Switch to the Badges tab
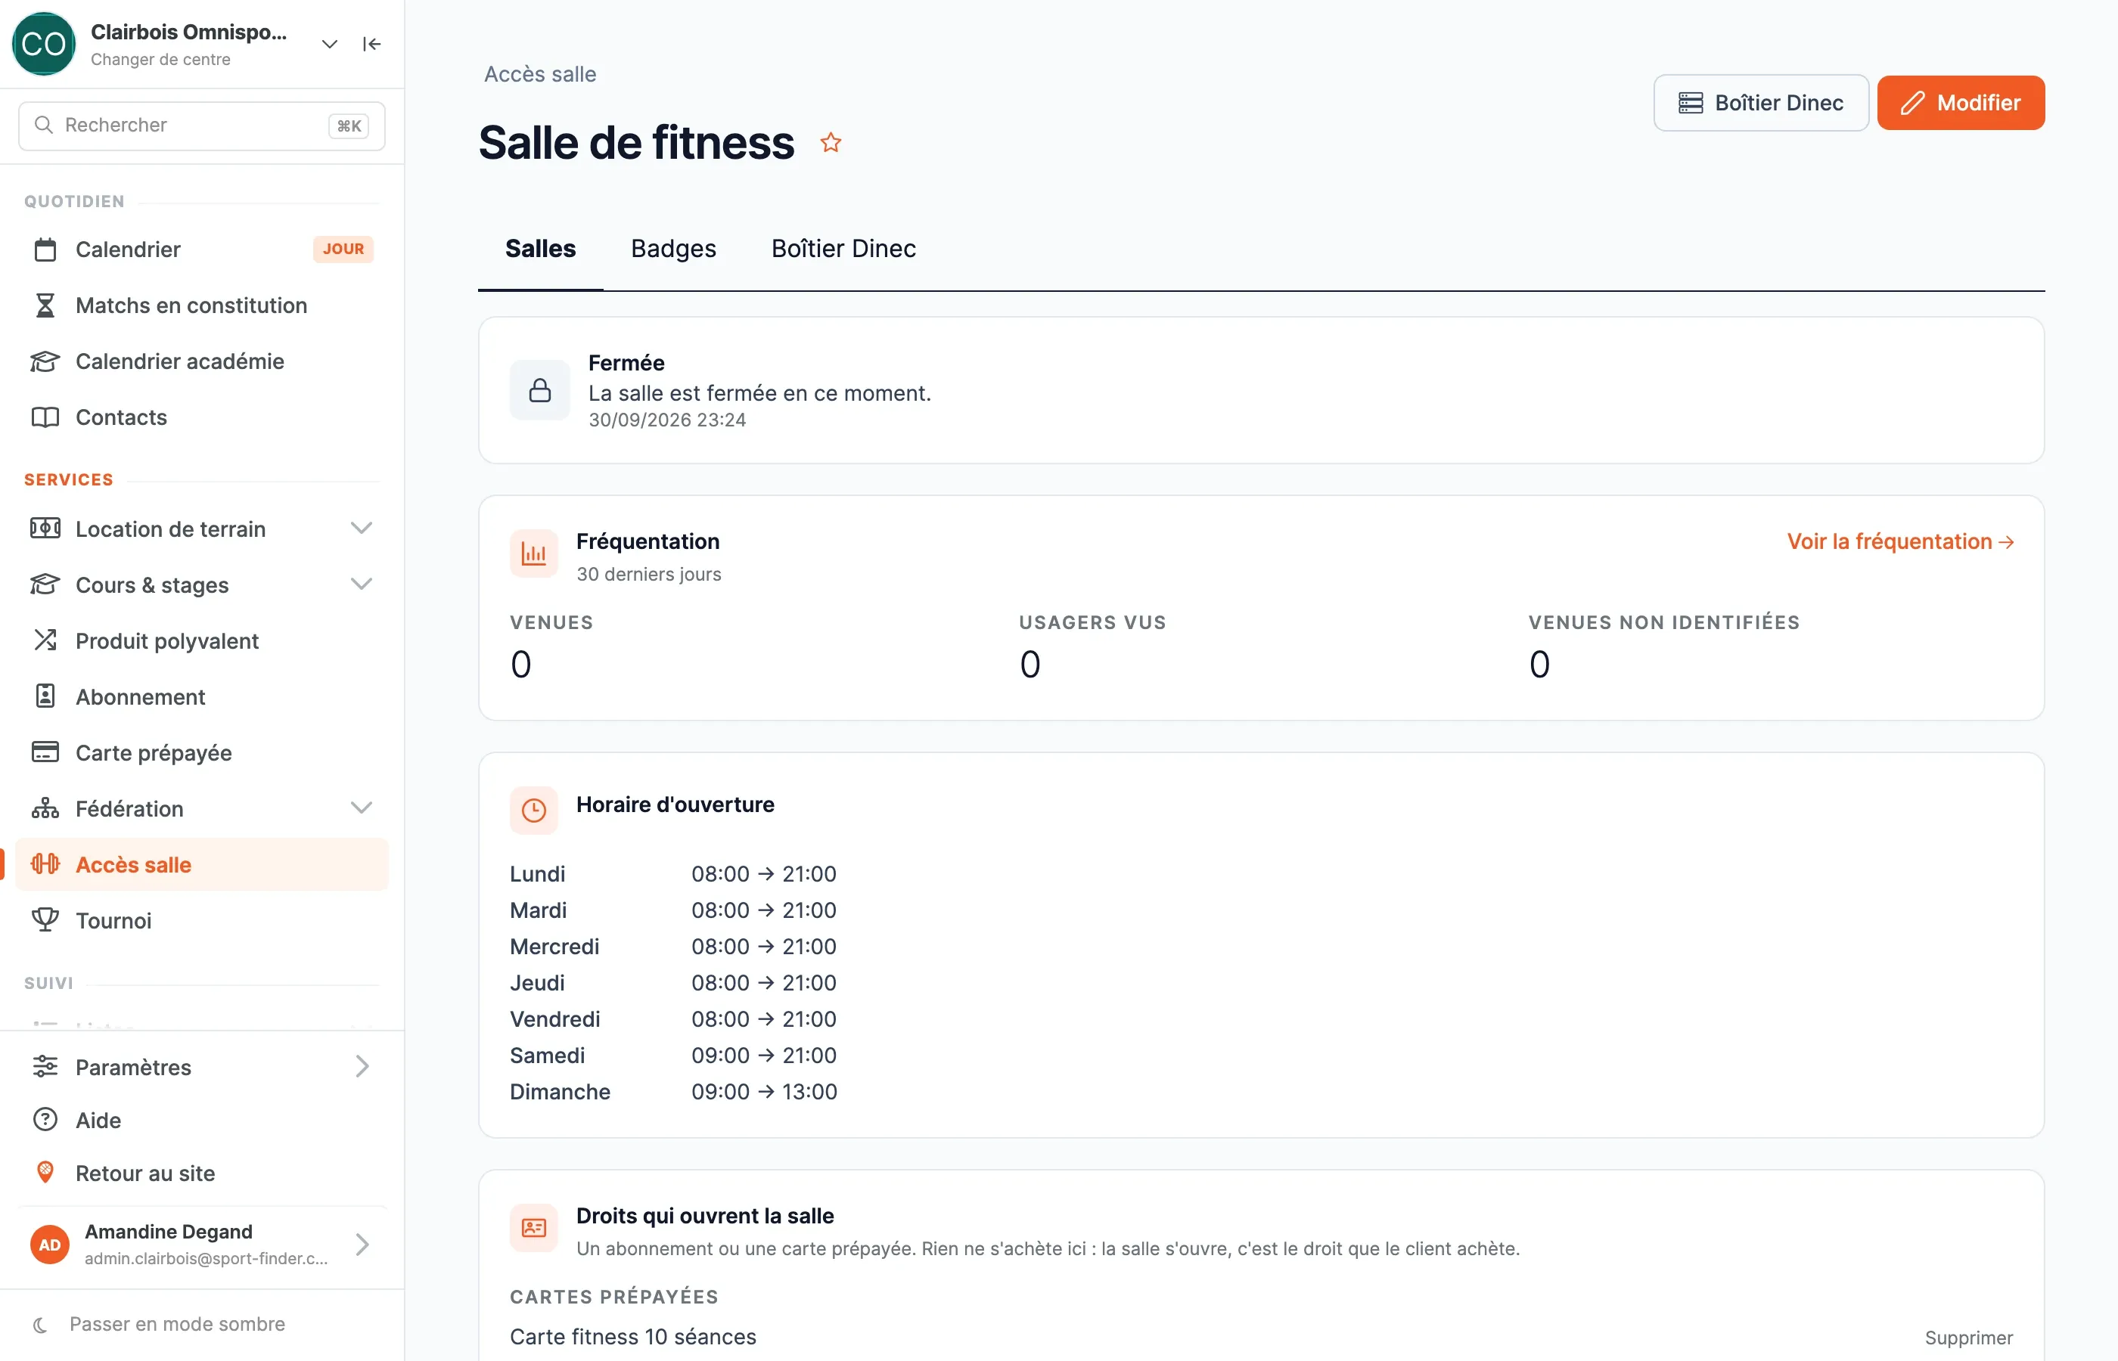The image size is (2118, 1361). [x=673, y=248]
